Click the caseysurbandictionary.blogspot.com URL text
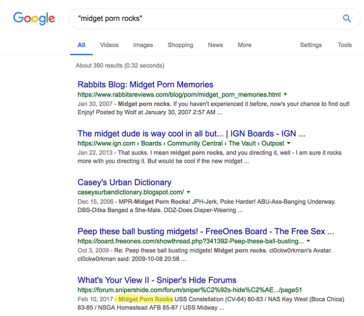 pos(131,192)
